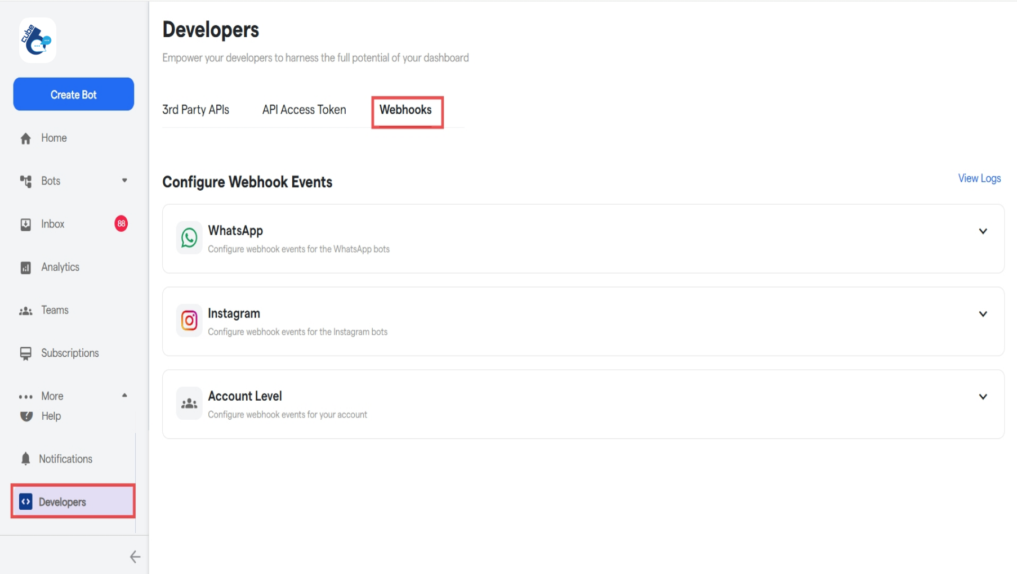Click the Cube bot logo icon
The width and height of the screenshot is (1017, 574).
tap(37, 40)
